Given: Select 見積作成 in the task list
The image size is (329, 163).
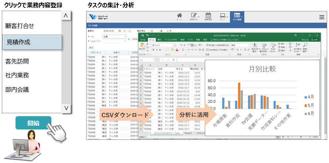Looking at the screenshot, I should point(32,42).
